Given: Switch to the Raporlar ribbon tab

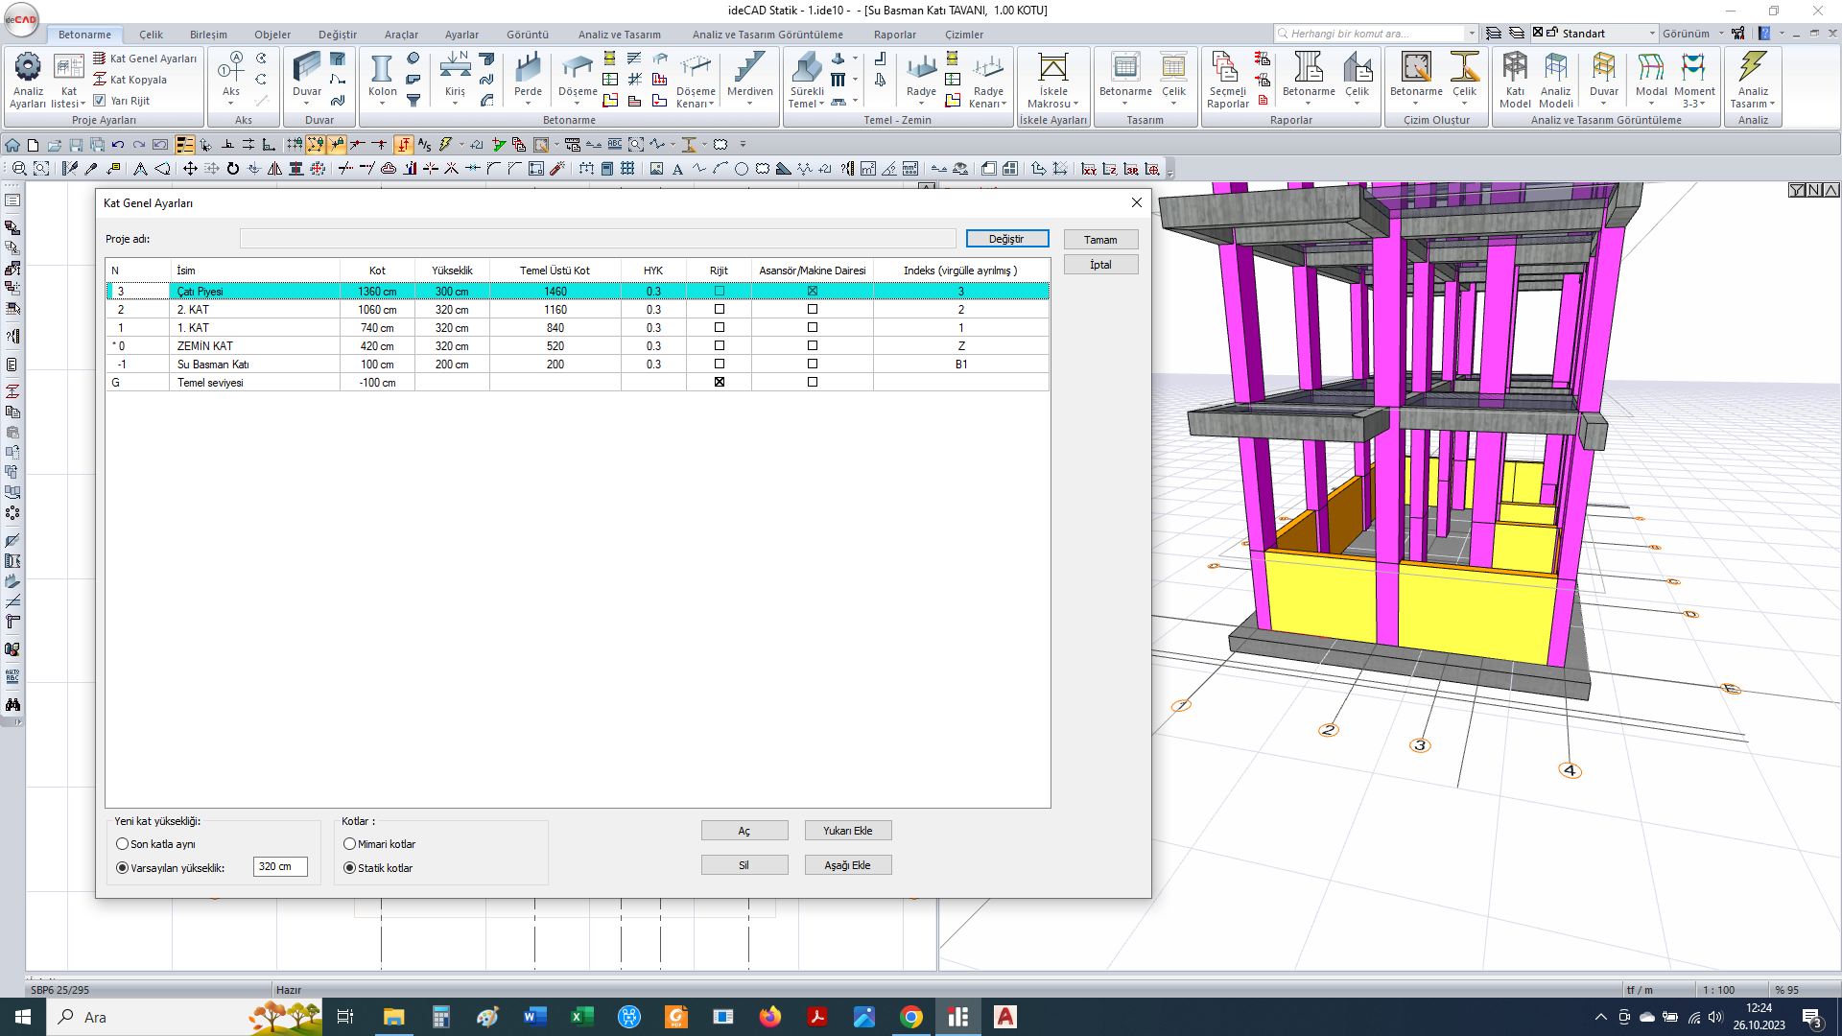Looking at the screenshot, I should pyautogui.click(x=894, y=35).
